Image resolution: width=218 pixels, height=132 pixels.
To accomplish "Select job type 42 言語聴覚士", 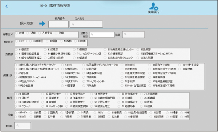I will (66, 102).
